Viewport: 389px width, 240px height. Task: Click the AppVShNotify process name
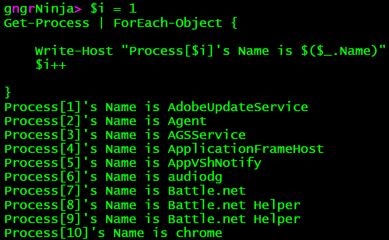tap(214, 163)
